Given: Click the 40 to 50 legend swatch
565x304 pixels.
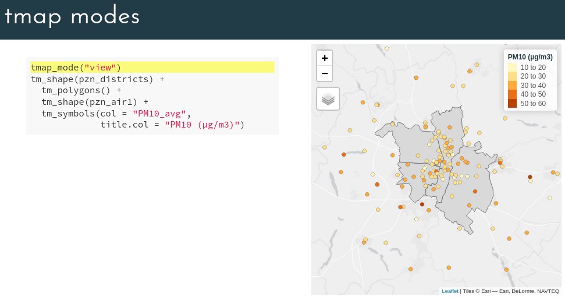Looking at the screenshot, I should click(x=512, y=94).
